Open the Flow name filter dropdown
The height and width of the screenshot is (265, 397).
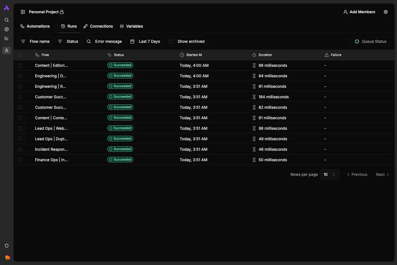[x=35, y=41]
